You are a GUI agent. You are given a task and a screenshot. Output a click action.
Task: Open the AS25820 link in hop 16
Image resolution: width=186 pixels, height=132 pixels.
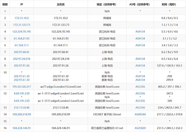pos(140,128)
